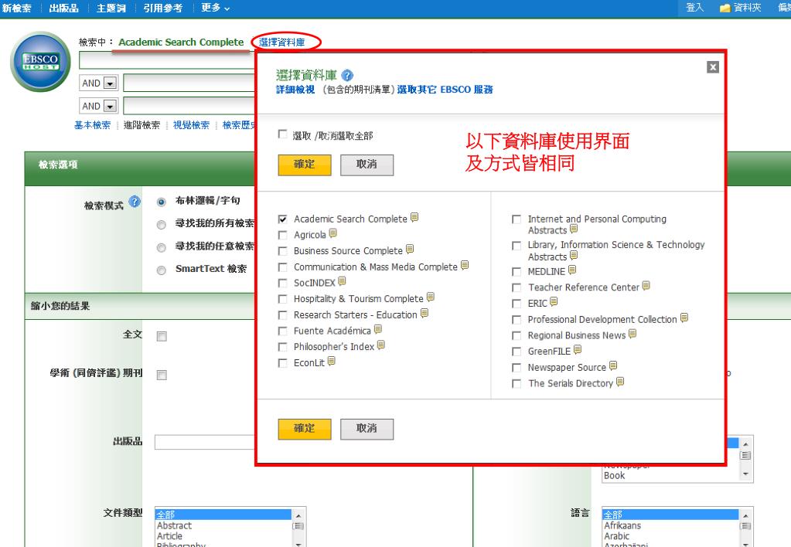Click 登入 sign in link

tap(695, 8)
